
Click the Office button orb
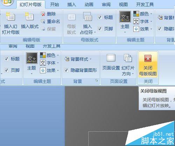(x=7, y=2)
